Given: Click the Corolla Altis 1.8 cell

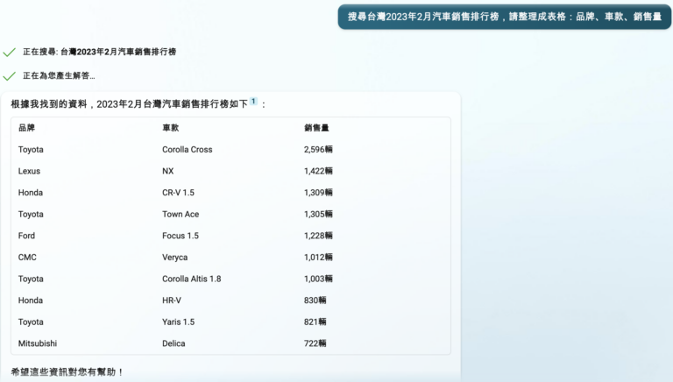Looking at the screenshot, I should (x=191, y=279).
